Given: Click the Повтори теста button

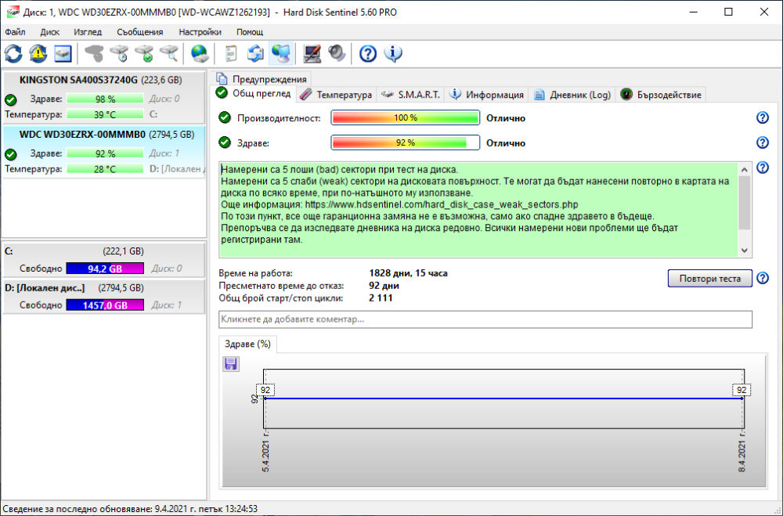Looking at the screenshot, I should click(709, 279).
